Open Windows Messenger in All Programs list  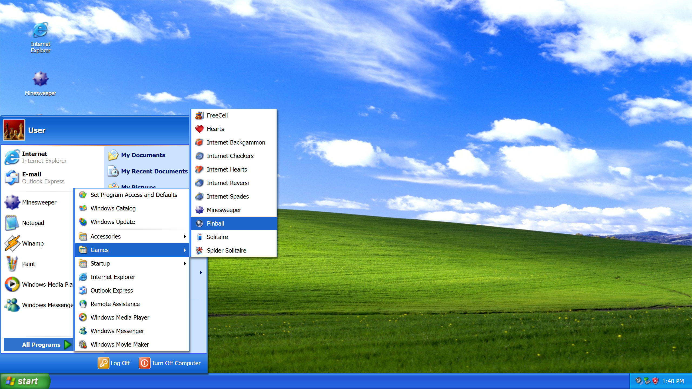(132, 331)
